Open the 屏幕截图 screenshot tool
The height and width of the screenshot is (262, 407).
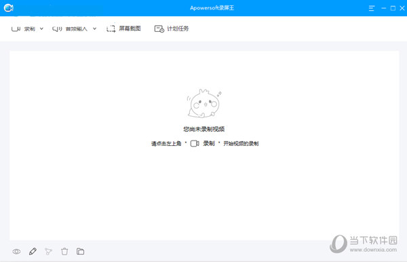(130, 29)
